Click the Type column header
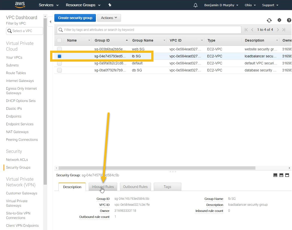Viewport: 292px width, 230px height. click(211, 40)
